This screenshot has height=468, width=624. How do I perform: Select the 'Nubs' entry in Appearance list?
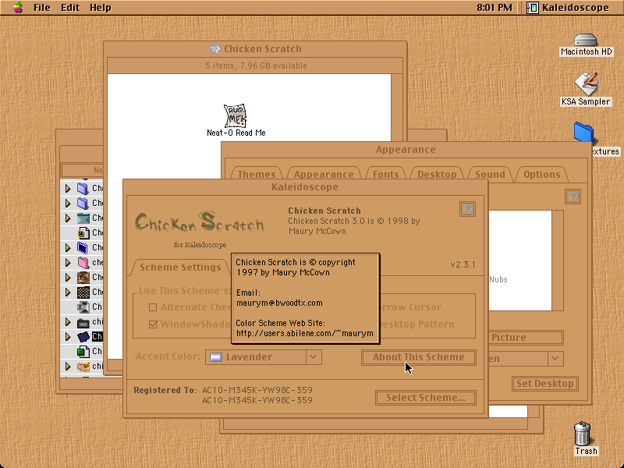click(x=498, y=279)
